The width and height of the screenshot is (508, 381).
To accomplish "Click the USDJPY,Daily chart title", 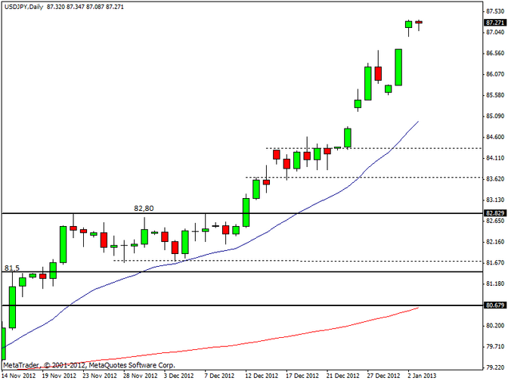I will click(x=23, y=5).
